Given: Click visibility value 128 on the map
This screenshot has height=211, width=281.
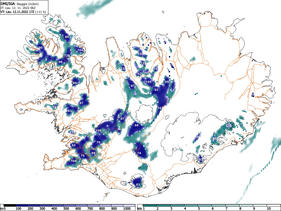Looking at the screenshot, I should 123,69.
